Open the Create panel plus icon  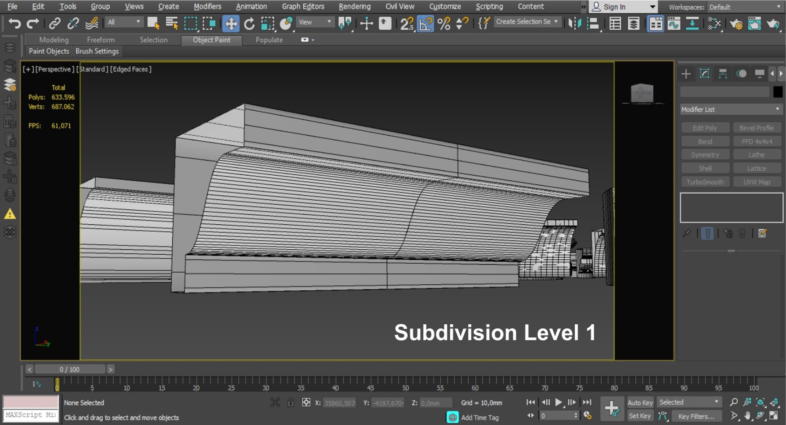[686, 74]
